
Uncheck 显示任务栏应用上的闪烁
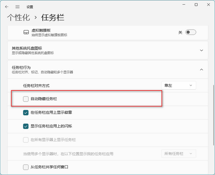pyautogui.click(x=26, y=126)
